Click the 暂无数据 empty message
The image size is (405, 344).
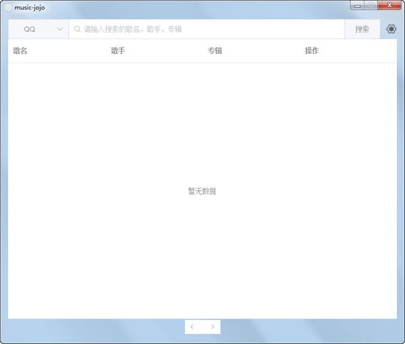click(x=202, y=192)
